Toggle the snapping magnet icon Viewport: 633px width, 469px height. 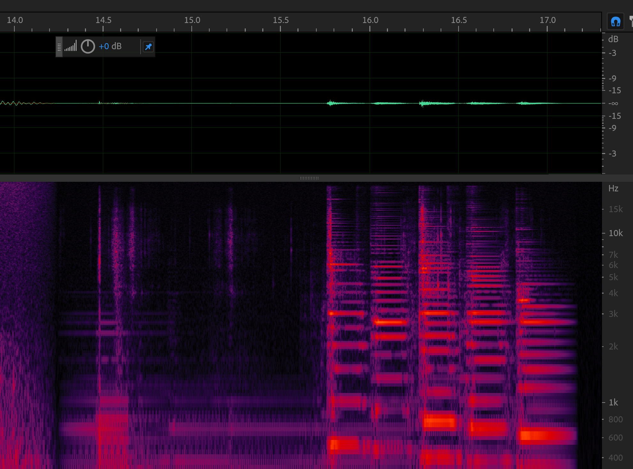(x=615, y=22)
